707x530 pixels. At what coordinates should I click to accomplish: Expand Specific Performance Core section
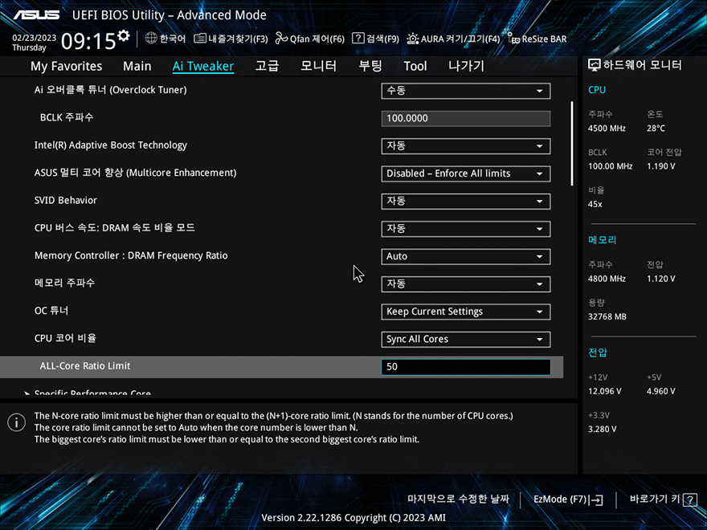tap(92, 393)
